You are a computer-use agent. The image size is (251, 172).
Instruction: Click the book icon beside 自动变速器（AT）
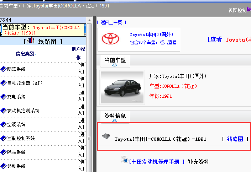(3, 83)
